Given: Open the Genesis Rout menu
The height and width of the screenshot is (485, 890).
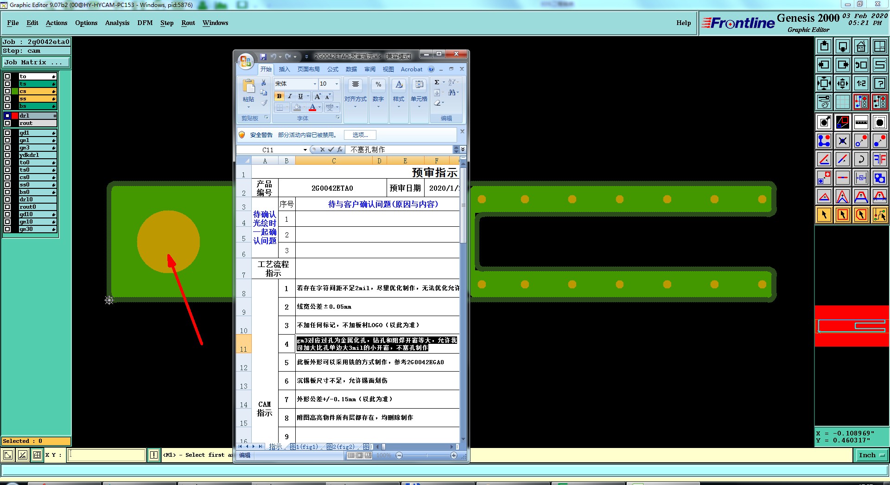Looking at the screenshot, I should coord(188,23).
